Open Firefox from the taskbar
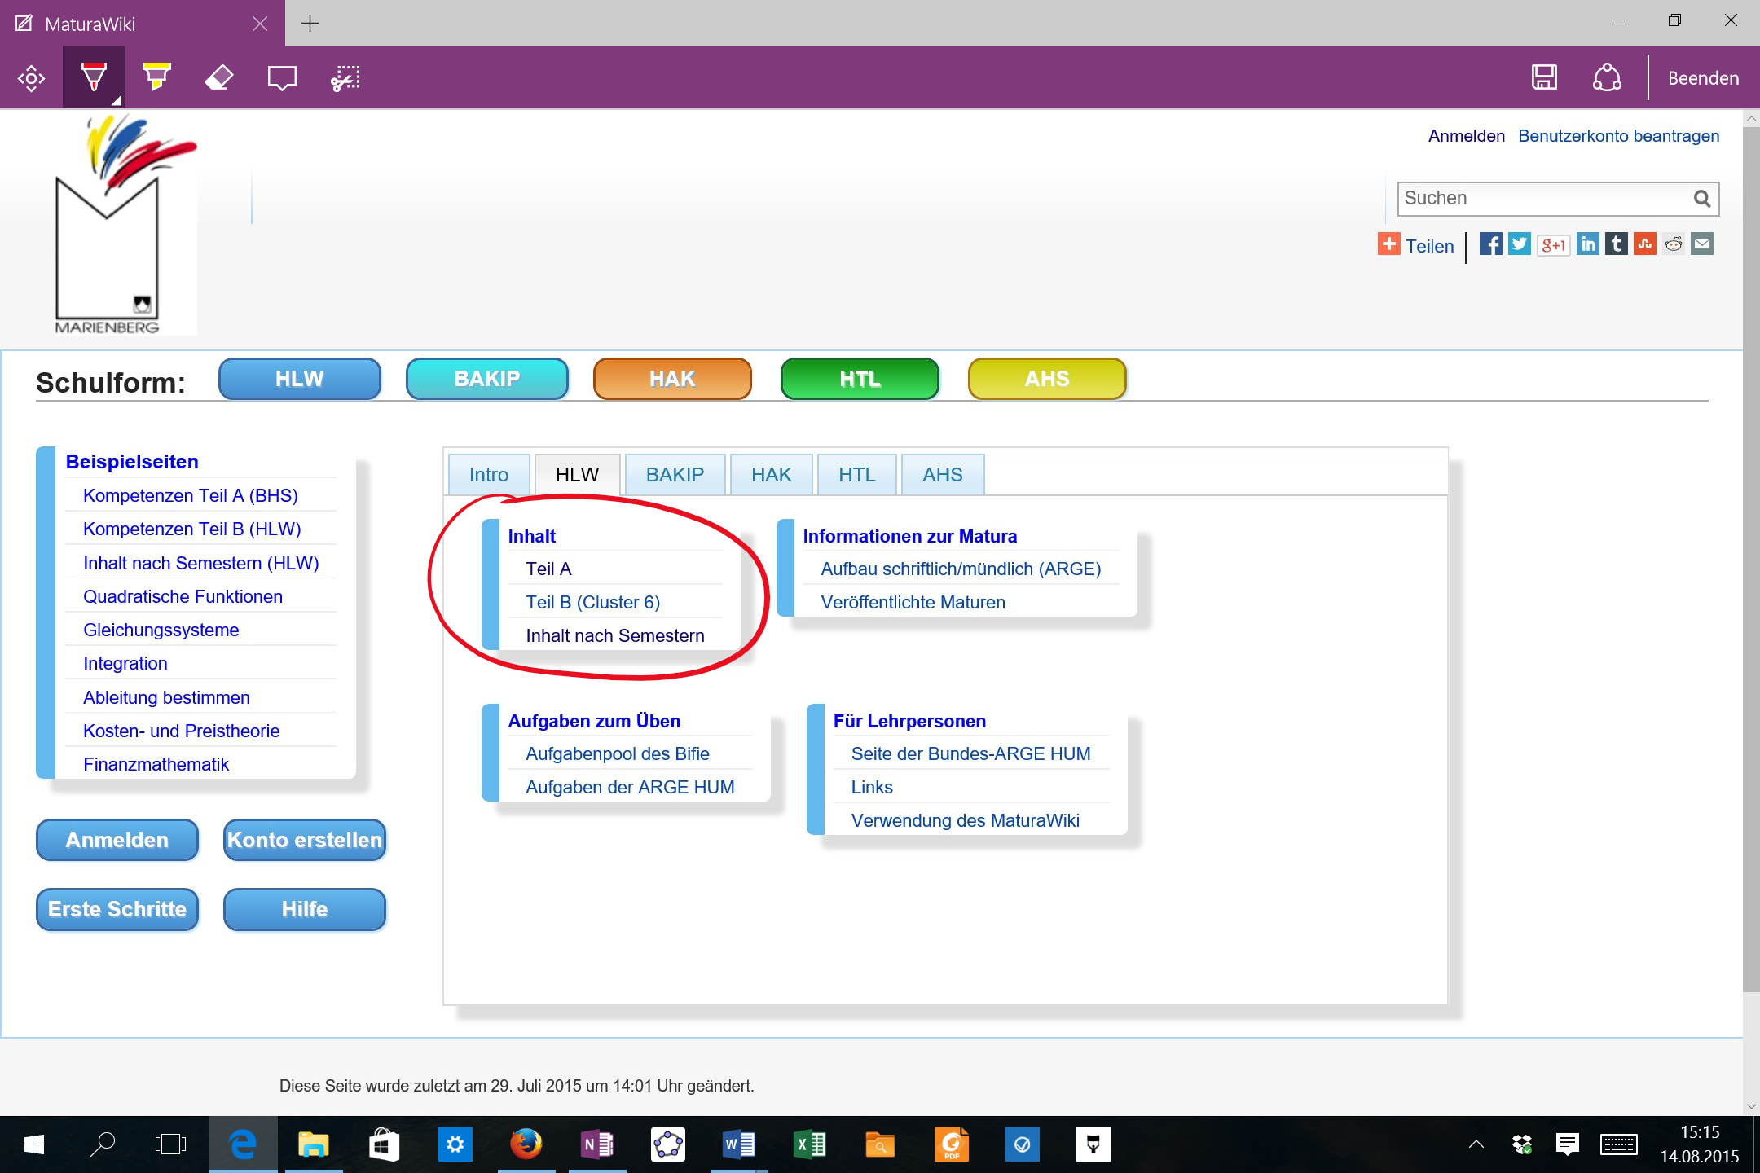 pyautogui.click(x=526, y=1144)
